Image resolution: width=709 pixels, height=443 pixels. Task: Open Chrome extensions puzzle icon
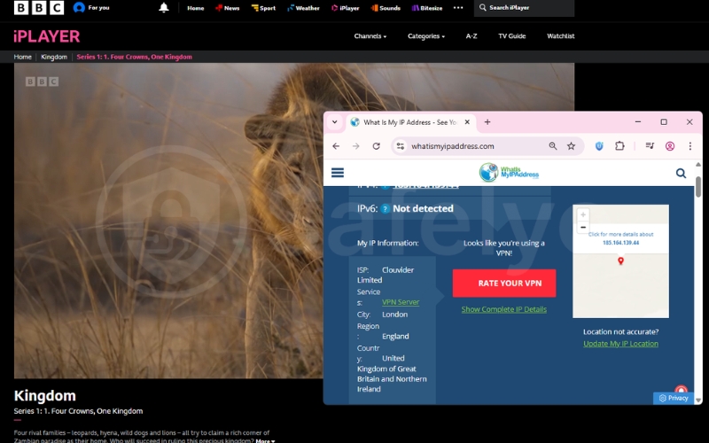pos(619,146)
